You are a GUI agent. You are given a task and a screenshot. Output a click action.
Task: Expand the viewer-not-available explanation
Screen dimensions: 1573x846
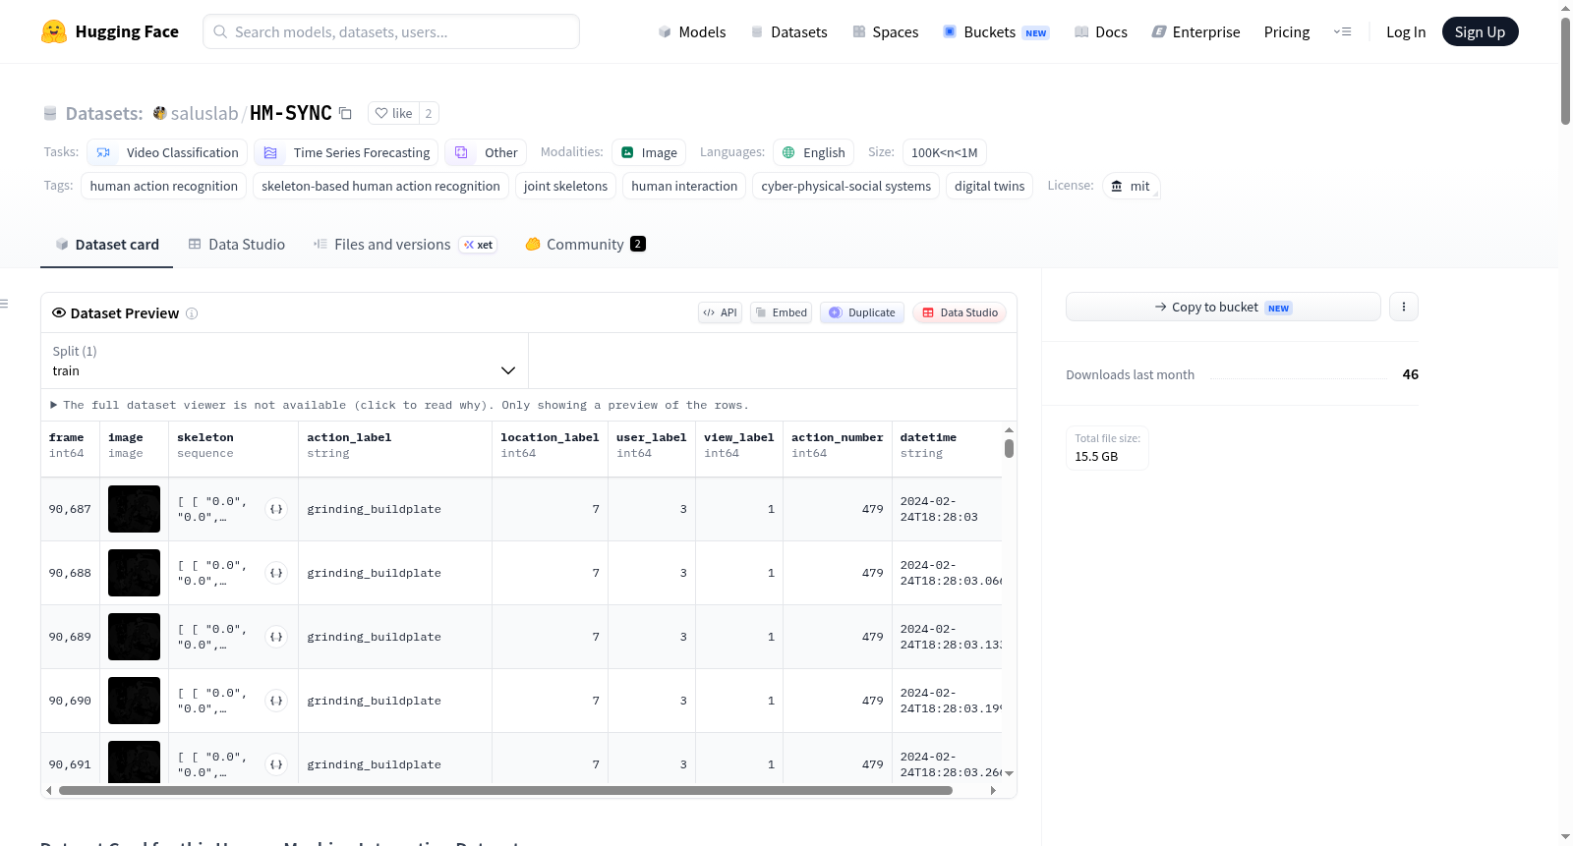pos(399,405)
